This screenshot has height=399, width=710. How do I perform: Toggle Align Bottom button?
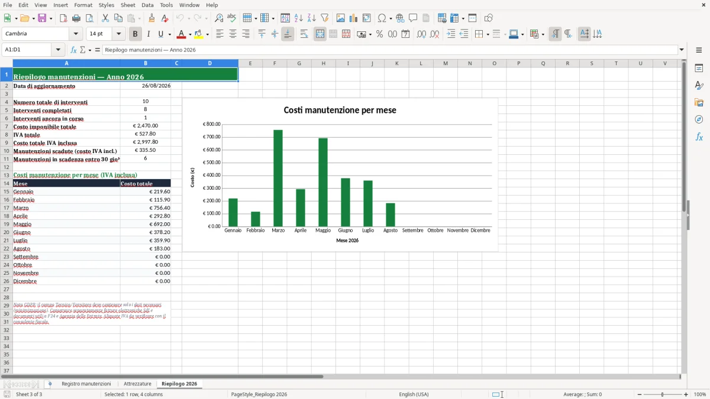point(288,34)
